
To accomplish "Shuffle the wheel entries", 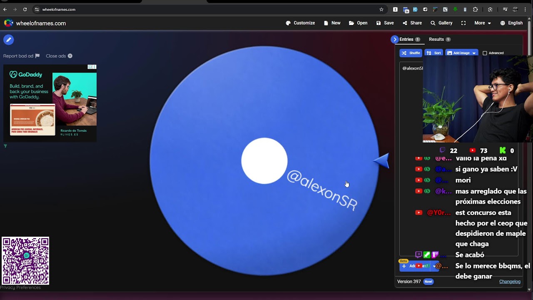I will pyautogui.click(x=411, y=53).
